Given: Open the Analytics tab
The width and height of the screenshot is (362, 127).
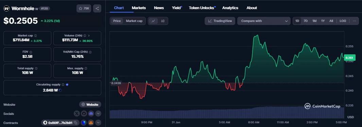Looking at the screenshot, I should [x=230, y=8].
